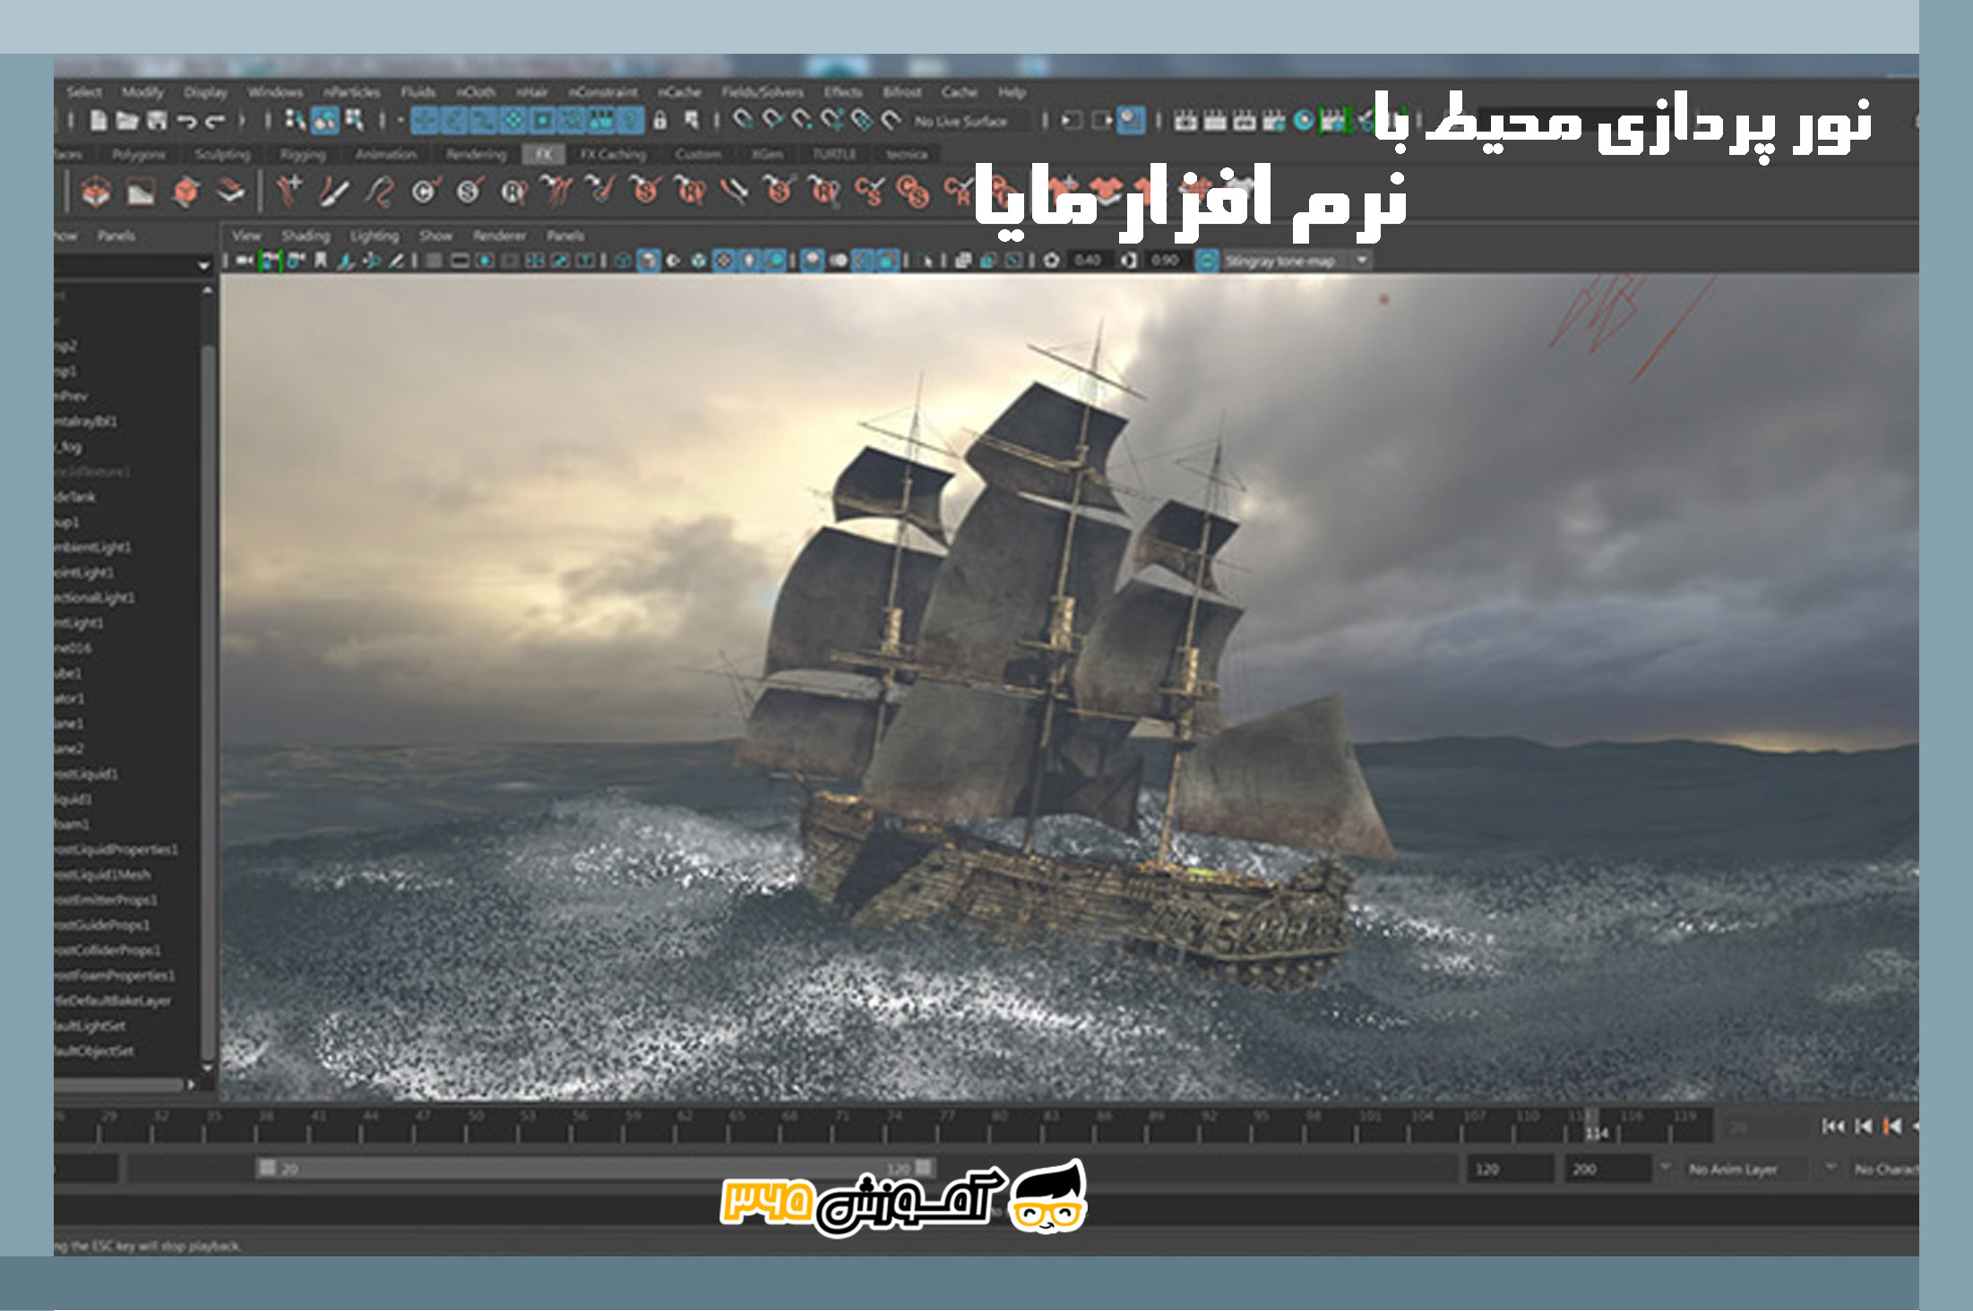The width and height of the screenshot is (1973, 1311).
Task: Click the Redo arrow icon
Action: coord(214,121)
